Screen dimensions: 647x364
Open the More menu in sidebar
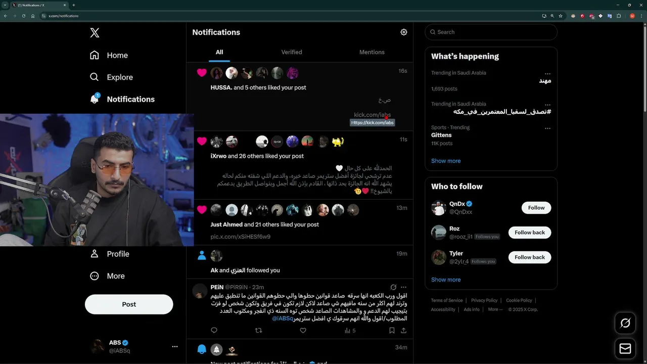click(x=107, y=276)
